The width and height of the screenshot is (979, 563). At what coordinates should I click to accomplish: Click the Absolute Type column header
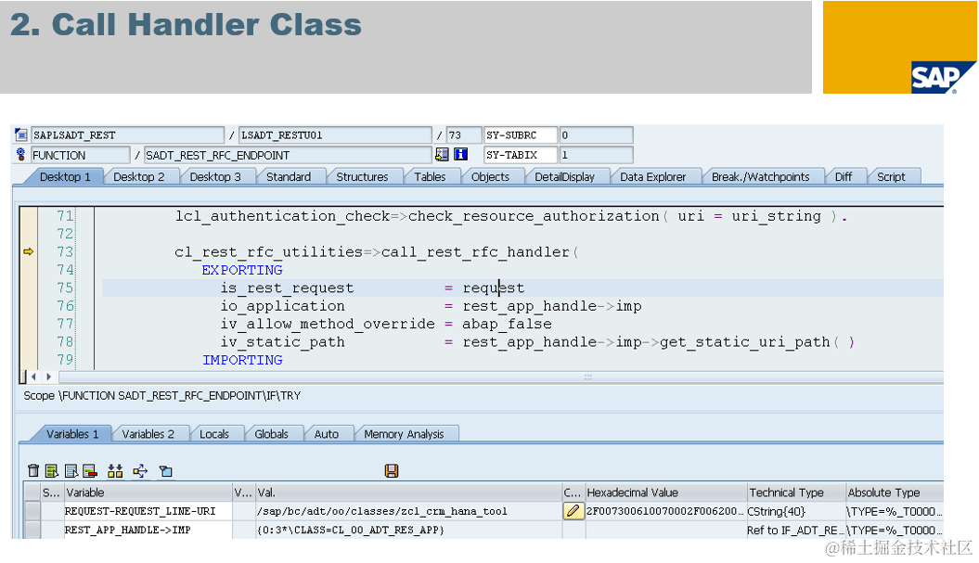894,493
